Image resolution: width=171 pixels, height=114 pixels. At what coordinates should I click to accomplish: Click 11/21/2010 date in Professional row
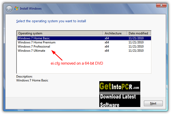pos(136,47)
